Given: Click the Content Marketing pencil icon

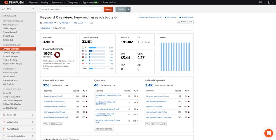Looking at the screenshot, I should pyautogui.click(x=4, y=136).
